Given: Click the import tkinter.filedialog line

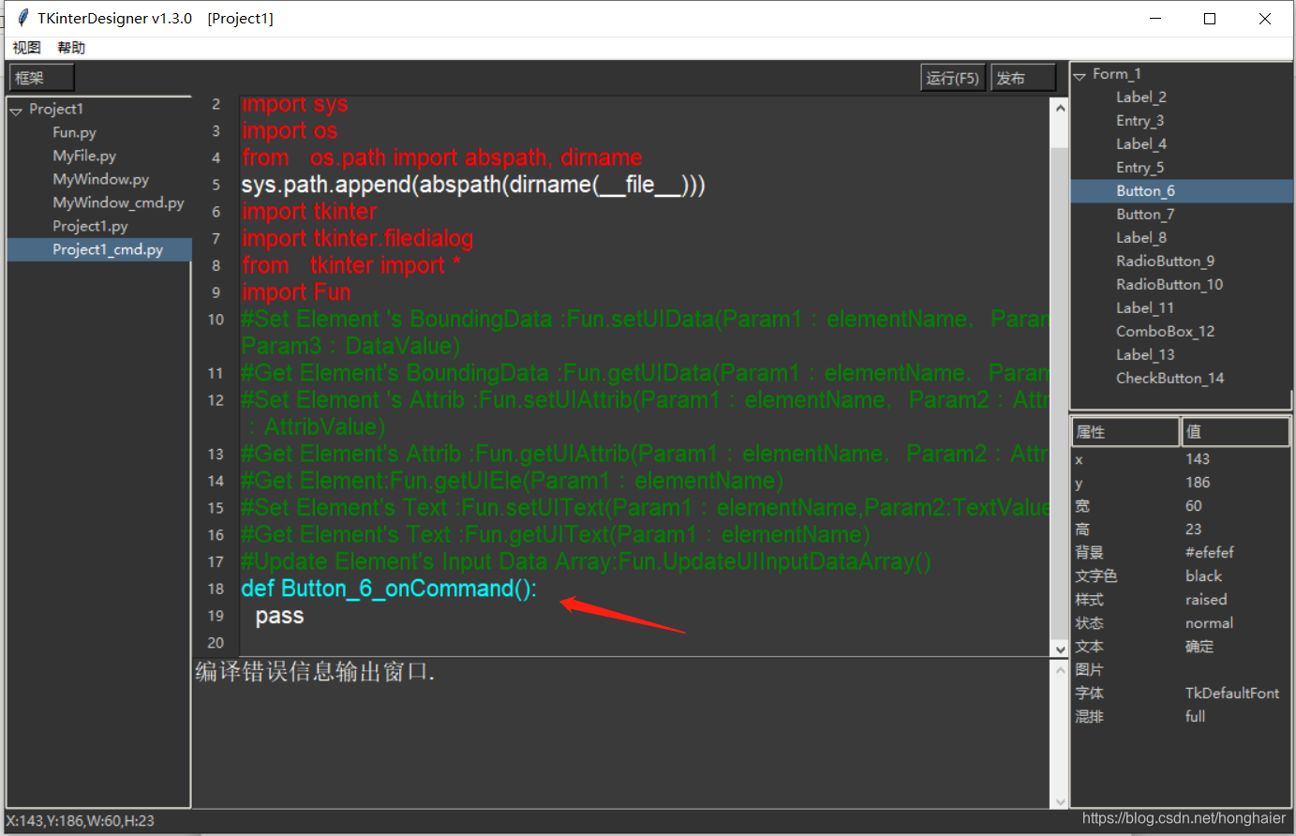Looking at the screenshot, I should point(357,238).
